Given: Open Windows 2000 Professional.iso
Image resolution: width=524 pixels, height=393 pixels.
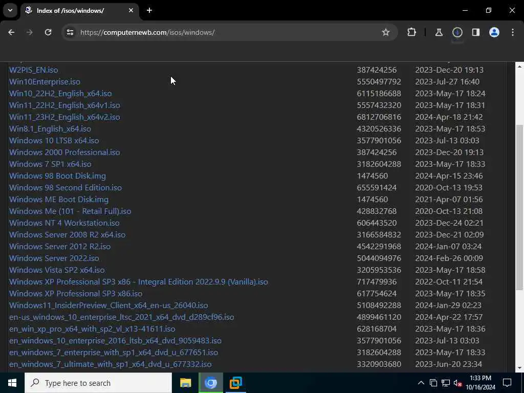Looking at the screenshot, I should pyautogui.click(x=64, y=152).
